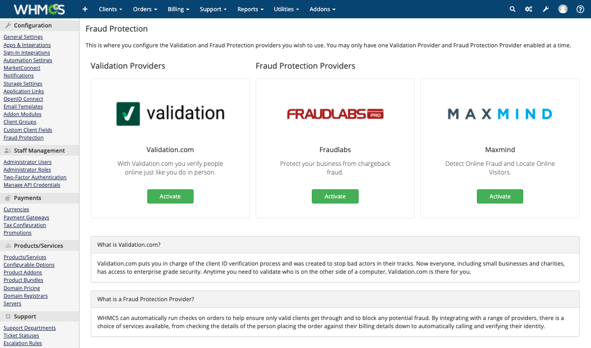Open the search magnifier icon

coord(512,9)
